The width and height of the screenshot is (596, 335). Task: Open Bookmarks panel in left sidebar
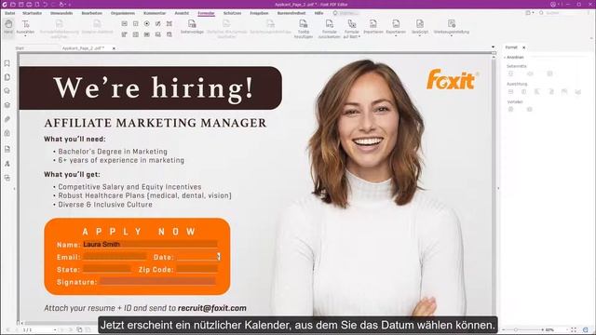[x=7, y=63]
